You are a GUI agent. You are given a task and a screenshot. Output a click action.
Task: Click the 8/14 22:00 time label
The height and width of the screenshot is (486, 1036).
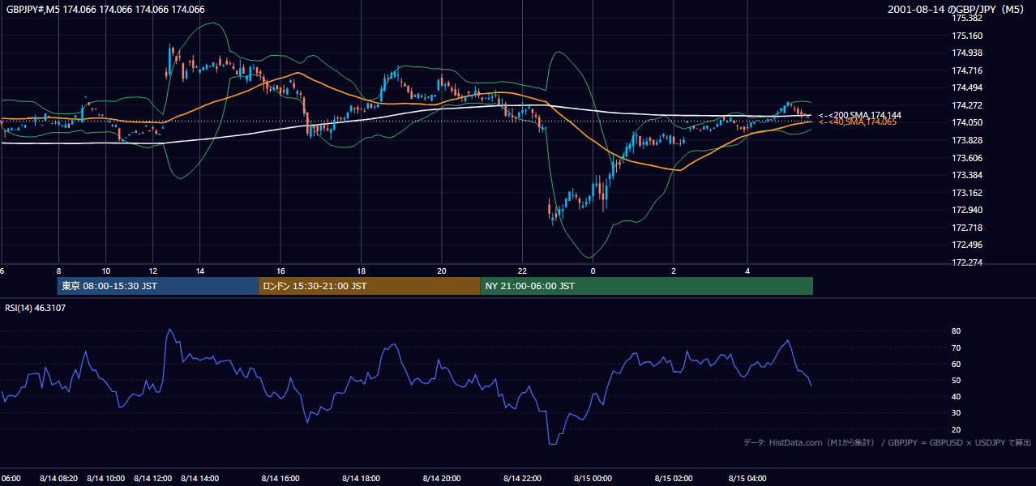[x=522, y=479]
